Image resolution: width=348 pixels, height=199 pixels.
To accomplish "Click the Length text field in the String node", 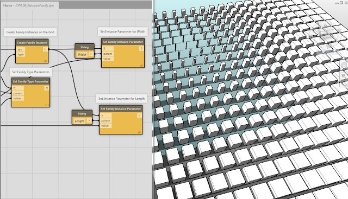I will click(79, 121).
